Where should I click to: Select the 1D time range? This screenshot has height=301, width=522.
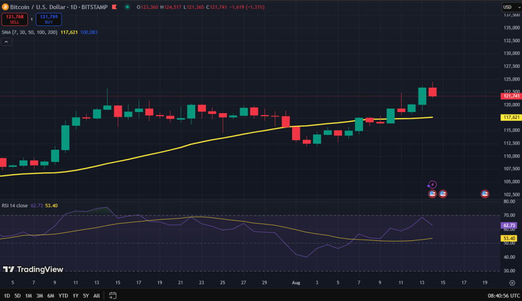click(7, 296)
